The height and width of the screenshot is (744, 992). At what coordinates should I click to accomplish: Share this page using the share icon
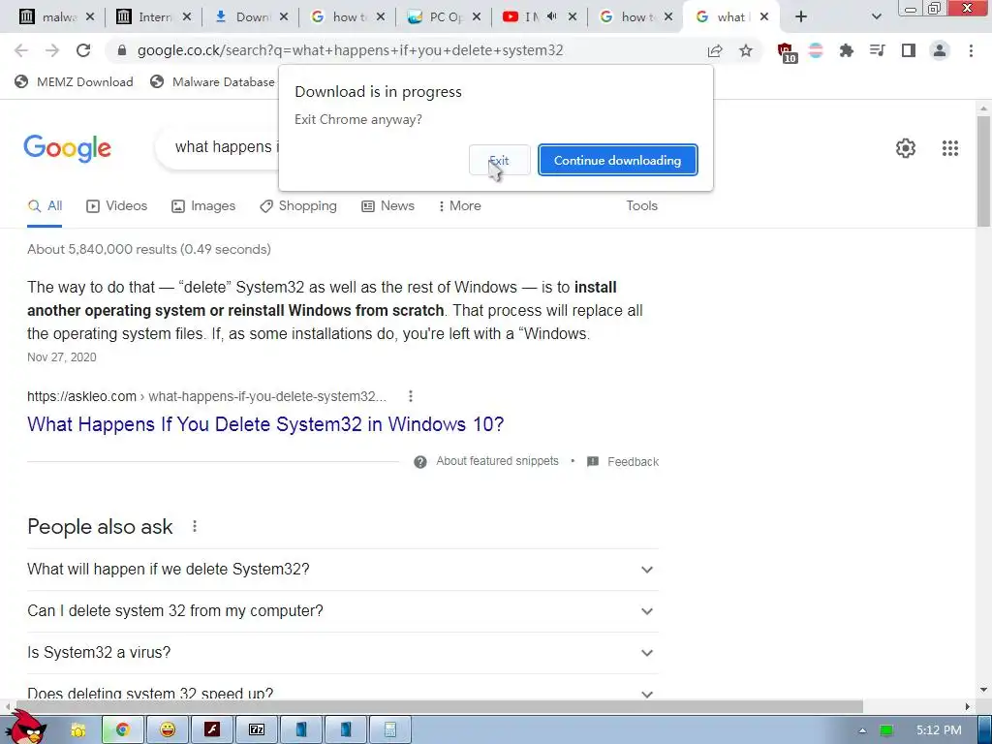(x=715, y=50)
